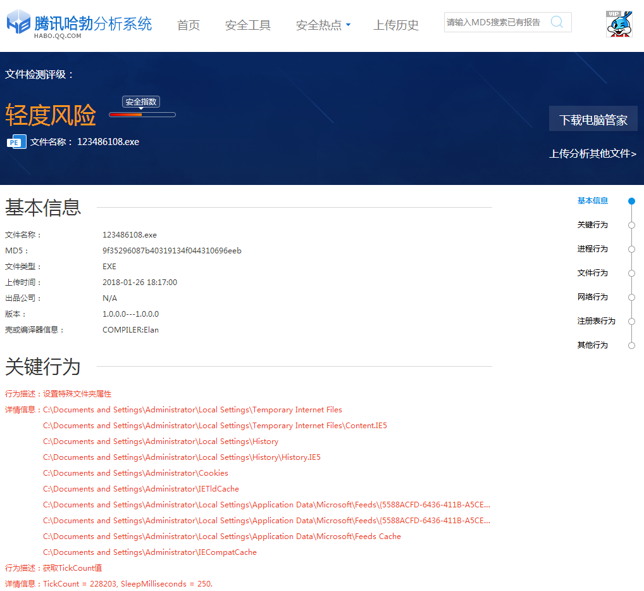Jump to 网络行为 in side navigation
The image size is (644, 591).
(x=592, y=297)
